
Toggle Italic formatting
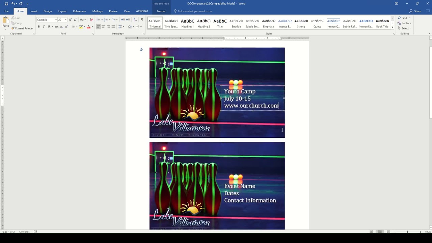point(44,27)
